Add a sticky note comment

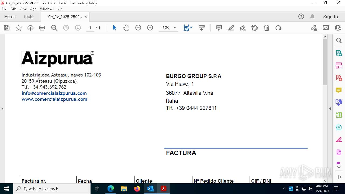219,28
